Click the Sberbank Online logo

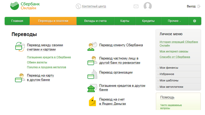pos(25,6)
